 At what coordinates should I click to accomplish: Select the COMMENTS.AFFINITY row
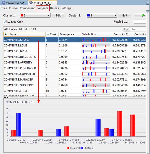(x=75, y=62)
